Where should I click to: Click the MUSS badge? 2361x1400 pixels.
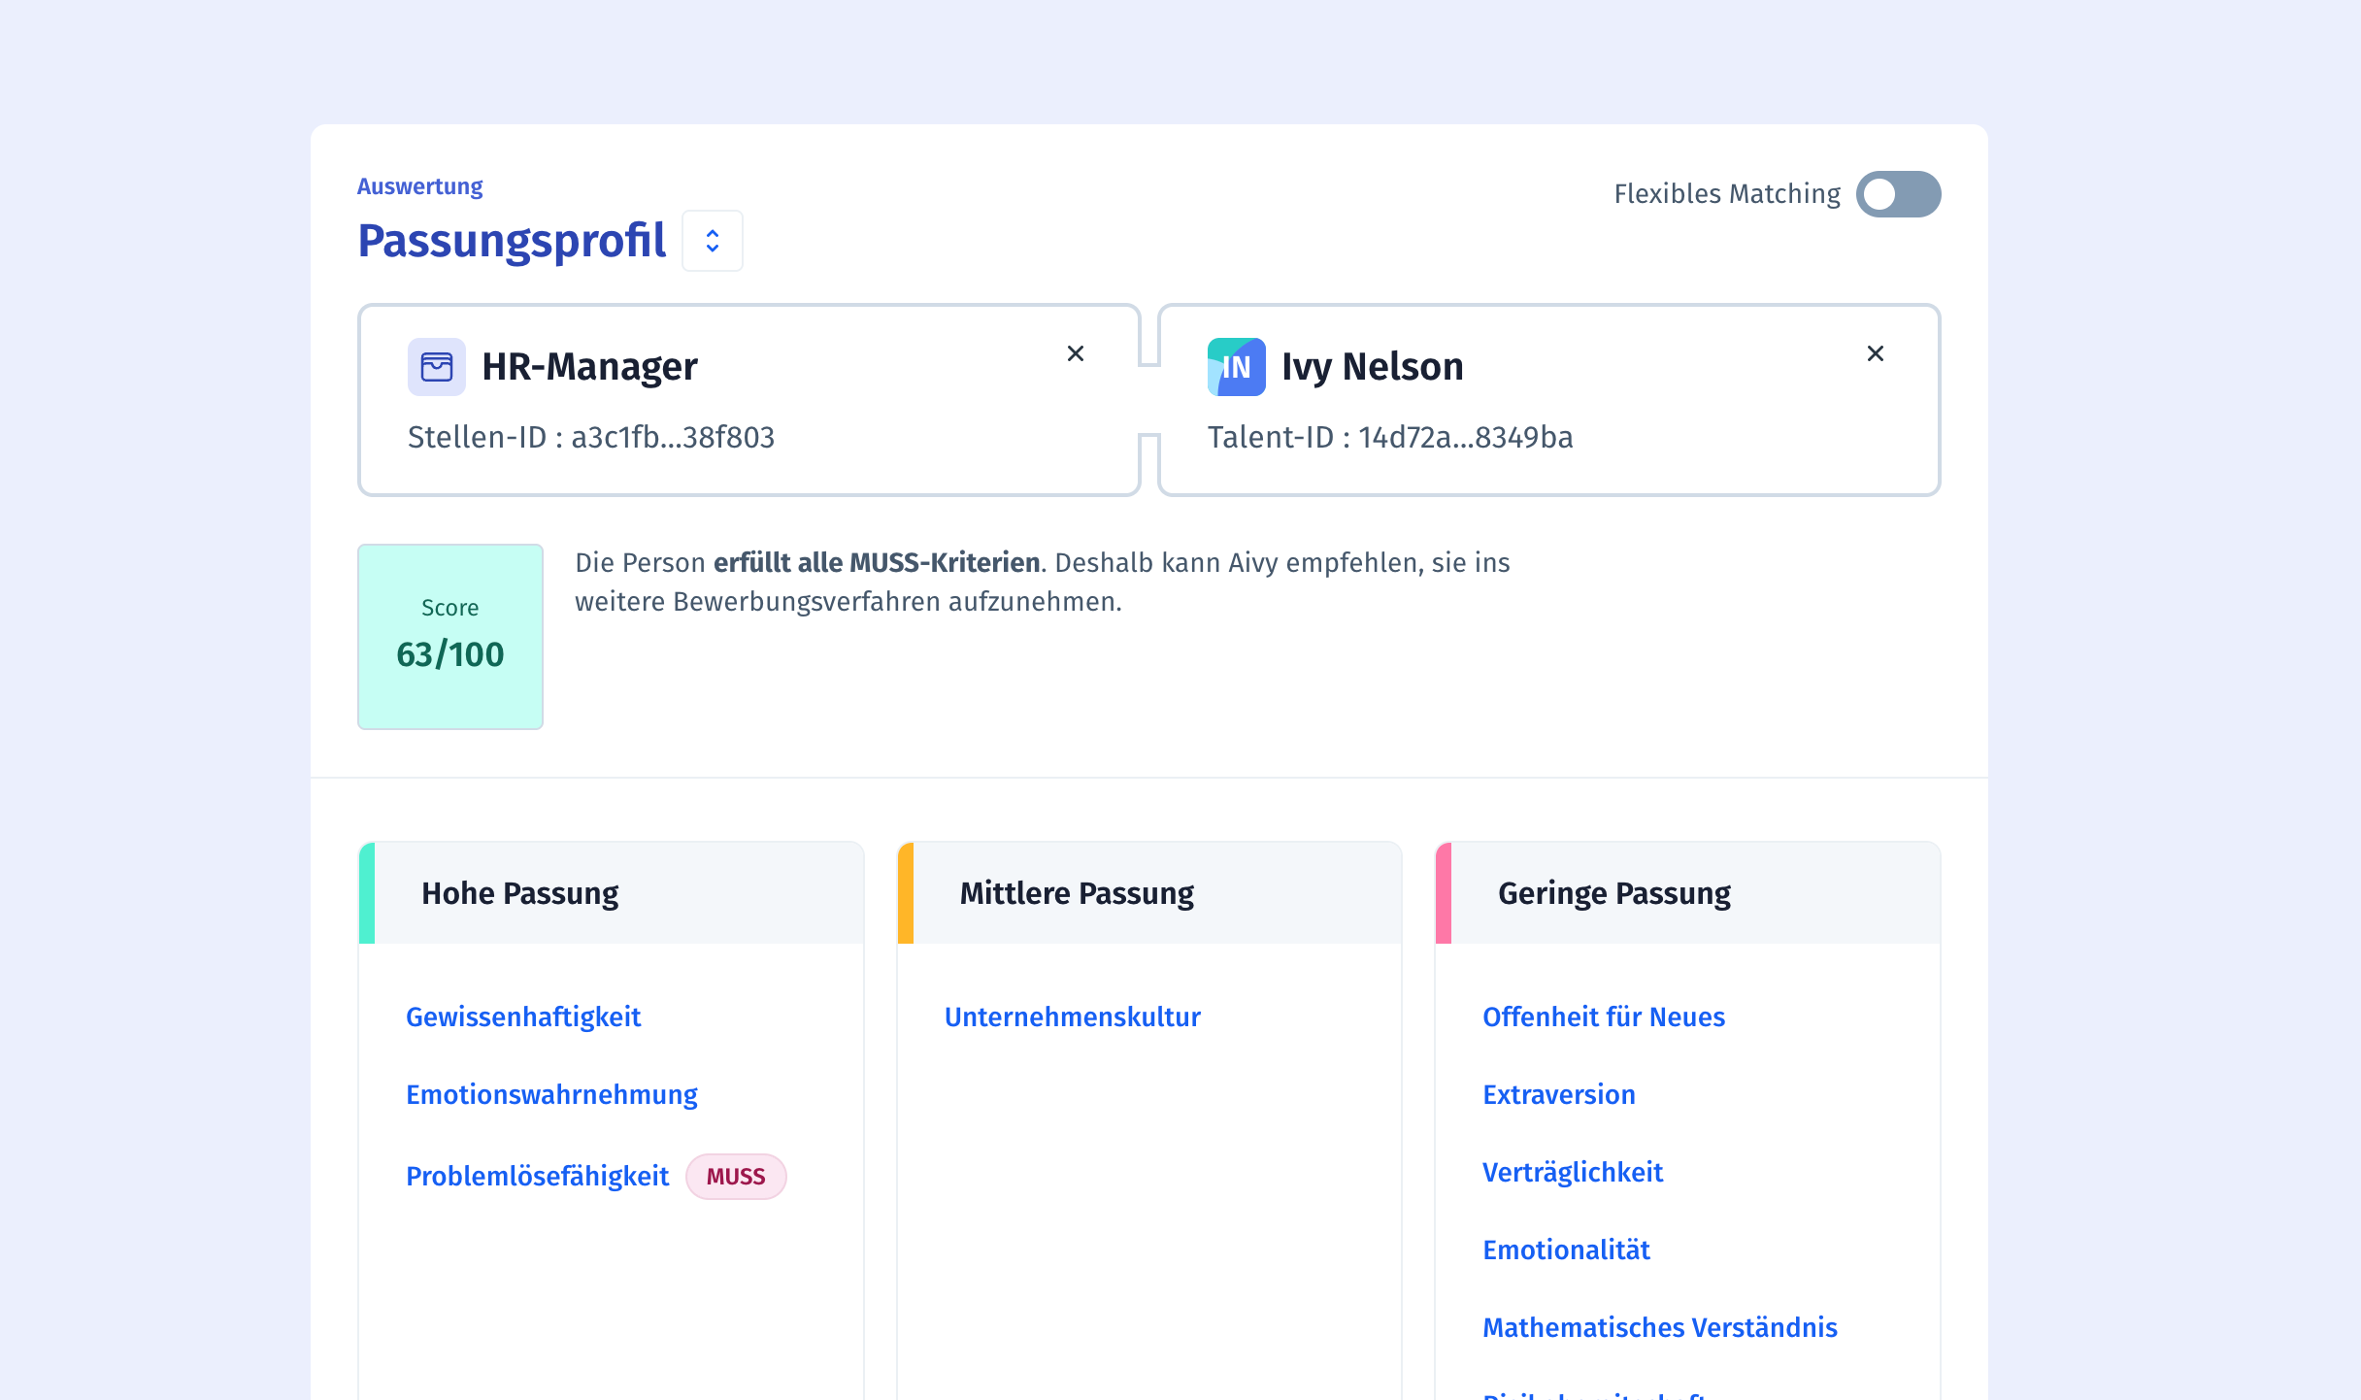coord(735,1177)
